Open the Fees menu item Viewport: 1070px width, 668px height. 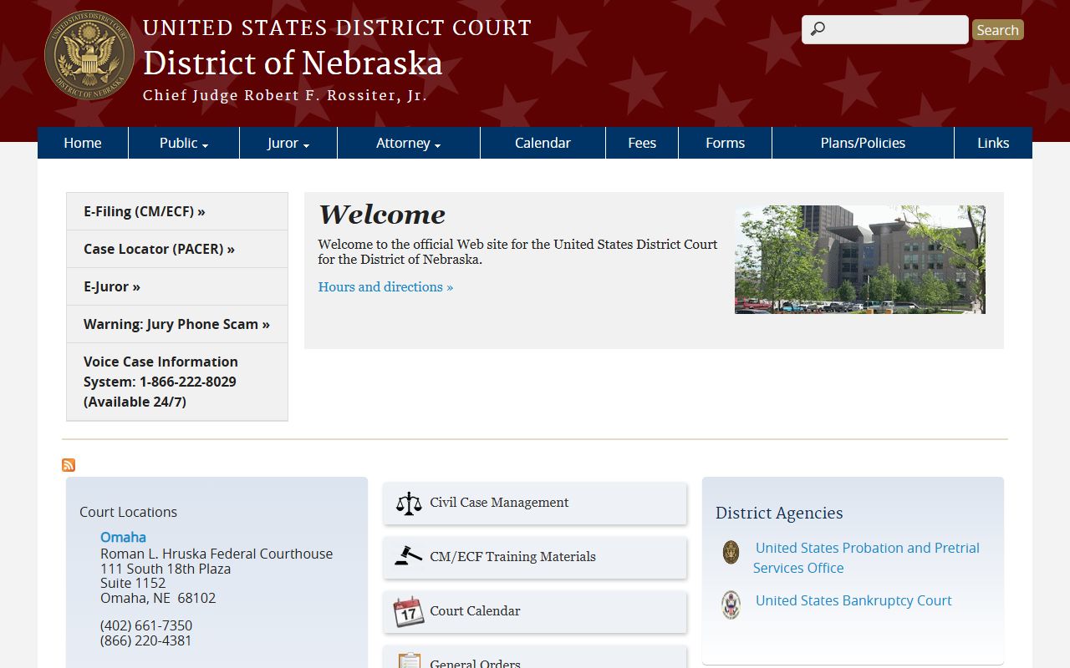pyautogui.click(x=642, y=143)
